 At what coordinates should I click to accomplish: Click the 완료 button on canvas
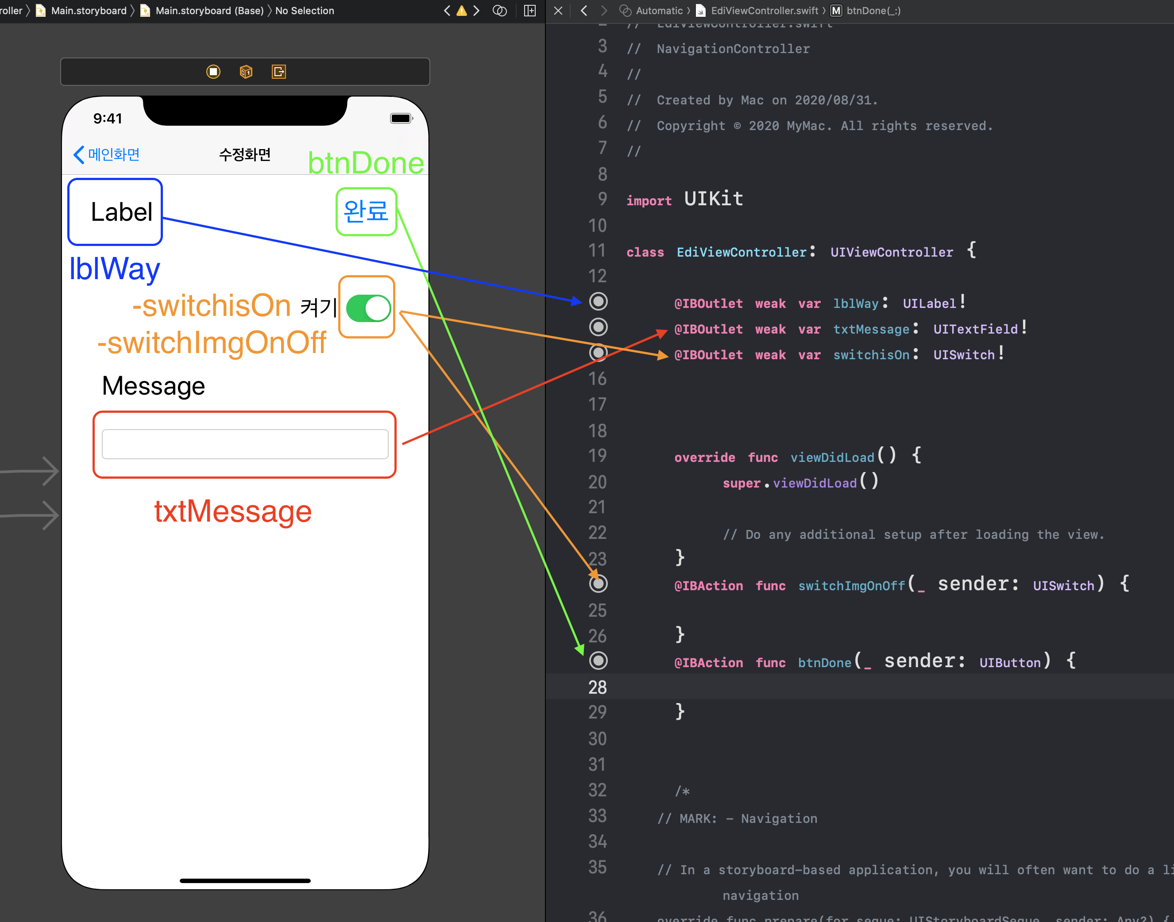tap(366, 211)
